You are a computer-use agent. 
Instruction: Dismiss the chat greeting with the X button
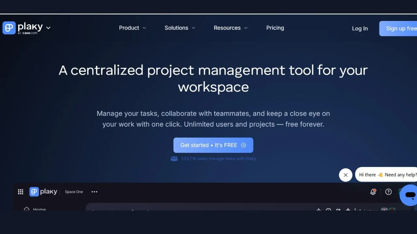pos(346,175)
